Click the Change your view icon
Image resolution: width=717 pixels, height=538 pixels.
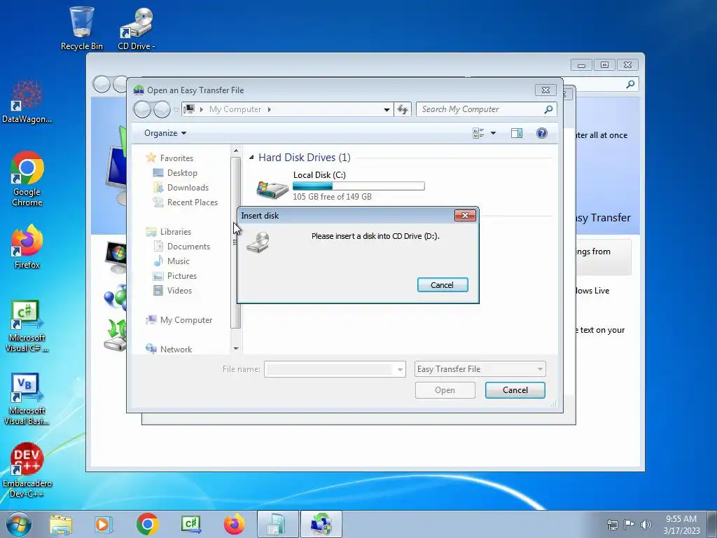pos(478,133)
